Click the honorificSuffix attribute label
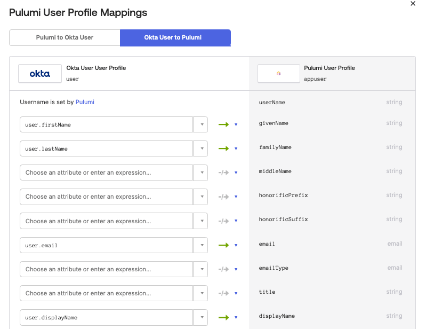This screenshot has width=426, height=329. coord(283,220)
